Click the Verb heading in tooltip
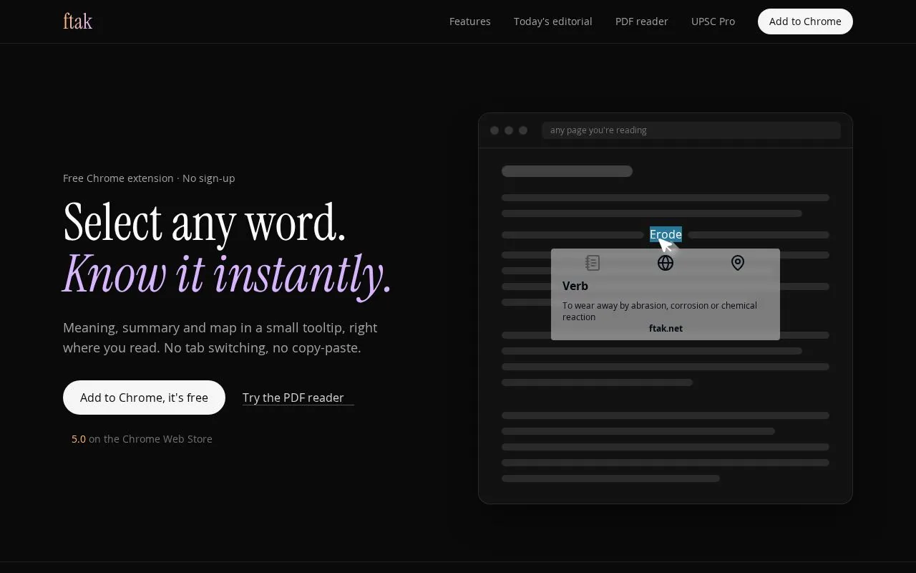This screenshot has height=573, width=916. click(x=575, y=286)
